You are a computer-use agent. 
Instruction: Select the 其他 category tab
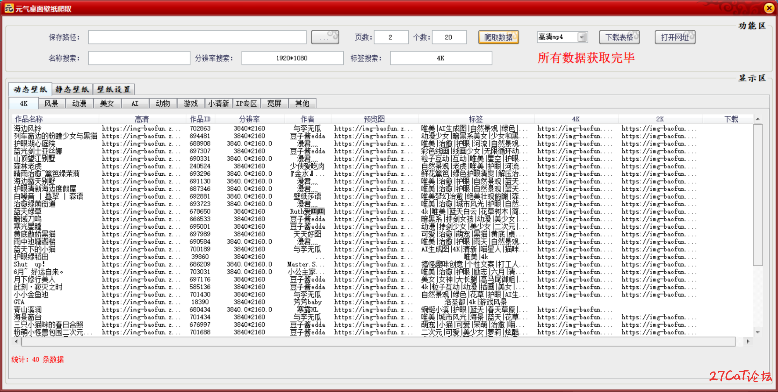[302, 103]
